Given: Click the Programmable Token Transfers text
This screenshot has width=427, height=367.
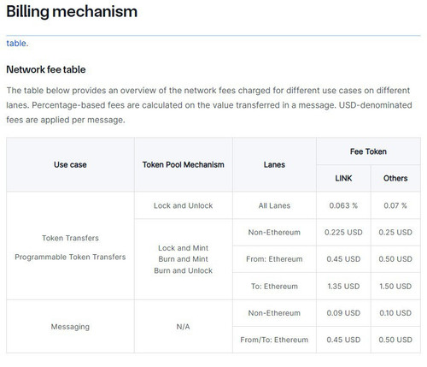Looking at the screenshot, I should [x=70, y=257].
